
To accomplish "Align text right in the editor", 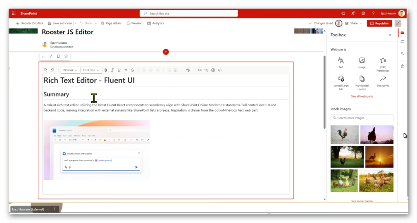I will pos(158,70).
